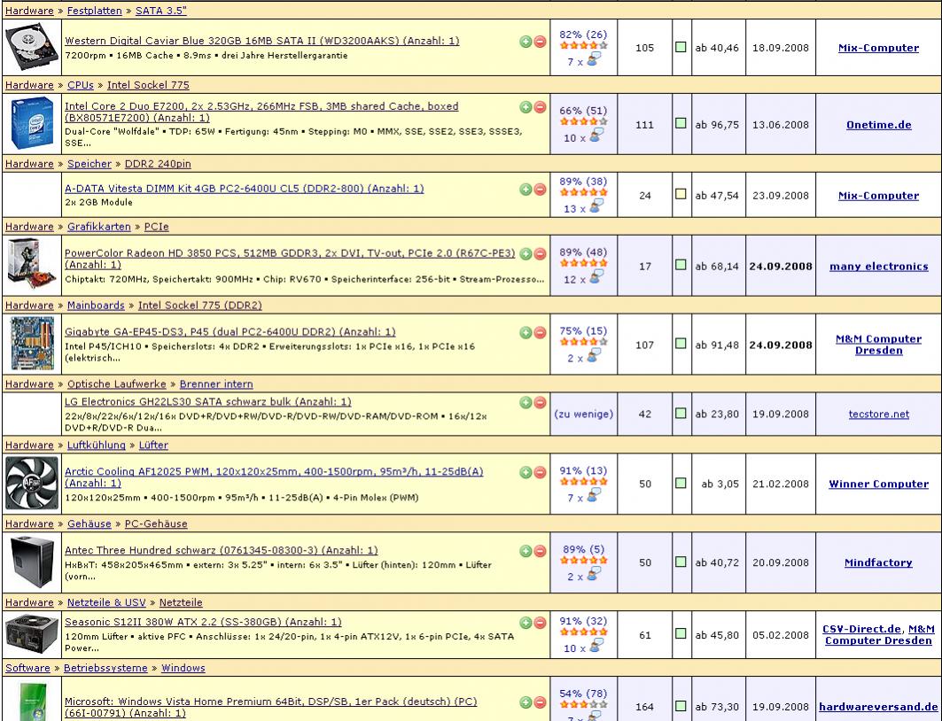This screenshot has width=942, height=721.
Task: Open SATA 3.5" subcategory link
Action: [161, 11]
